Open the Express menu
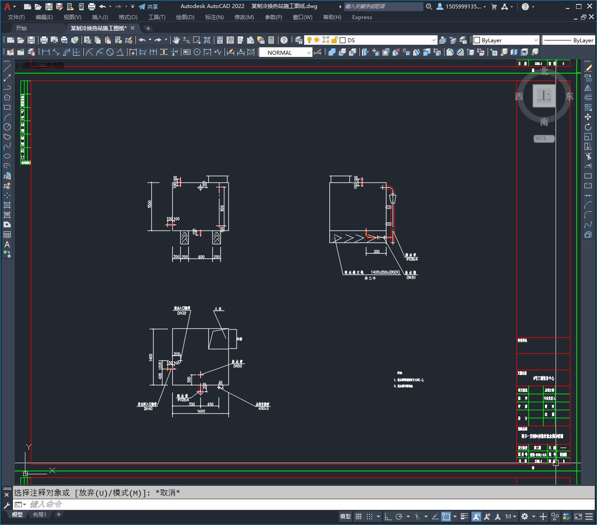 click(x=362, y=17)
